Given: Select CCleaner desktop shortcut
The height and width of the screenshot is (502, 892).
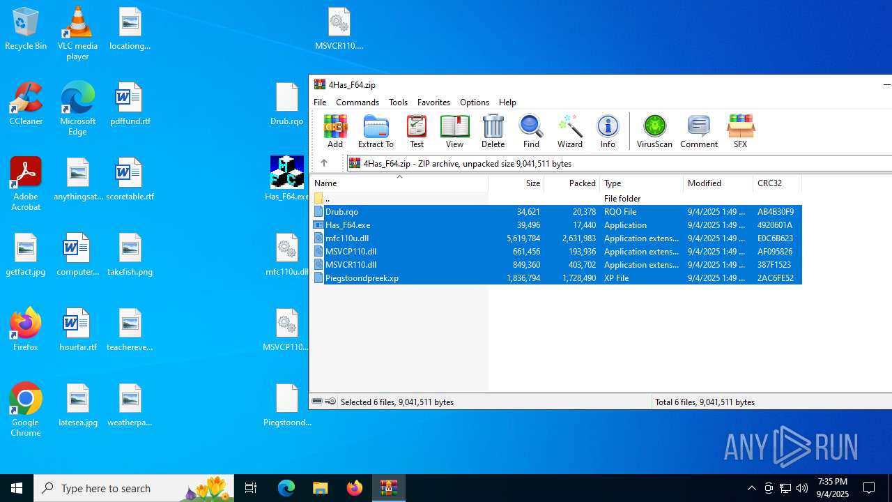Looking at the screenshot, I should tap(26, 104).
